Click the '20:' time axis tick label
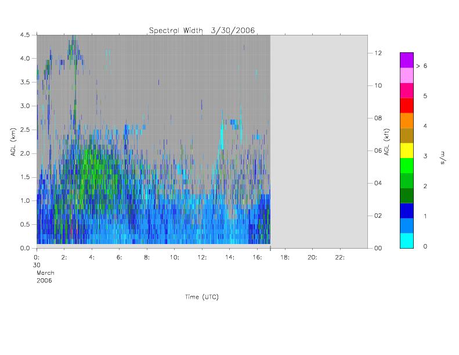The height and width of the screenshot is (355, 459). coord(312,257)
